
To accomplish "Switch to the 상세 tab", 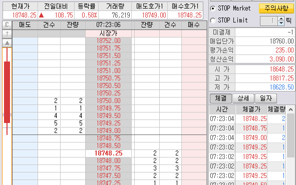I will 243,98.
